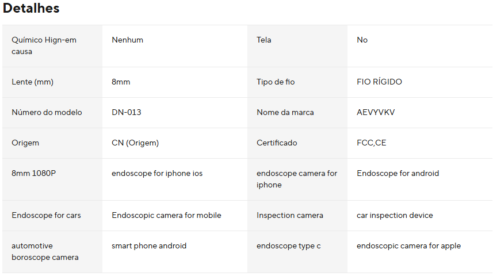
Task: Select the brand name 'AEVYVKV'
Action: pos(376,112)
